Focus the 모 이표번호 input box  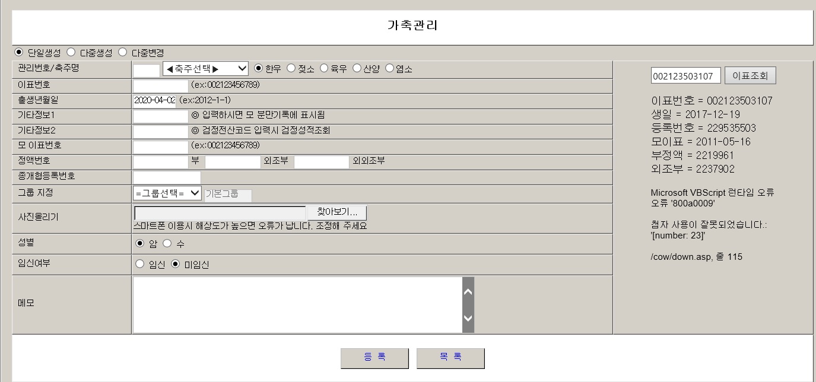coord(160,147)
